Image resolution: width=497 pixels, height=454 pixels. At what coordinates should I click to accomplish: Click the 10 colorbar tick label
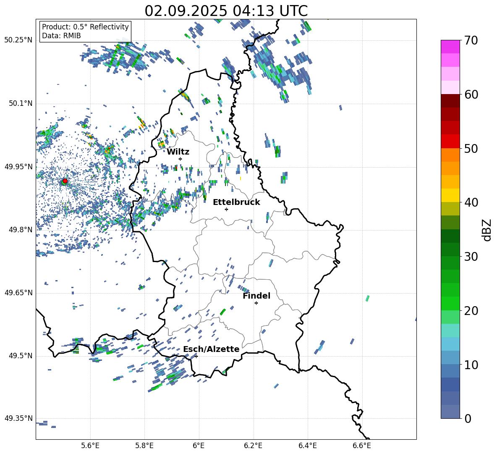pyautogui.click(x=471, y=365)
